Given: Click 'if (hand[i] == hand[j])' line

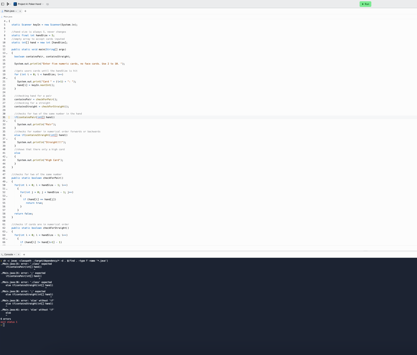Looking at the screenshot, I should coord(40,199).
